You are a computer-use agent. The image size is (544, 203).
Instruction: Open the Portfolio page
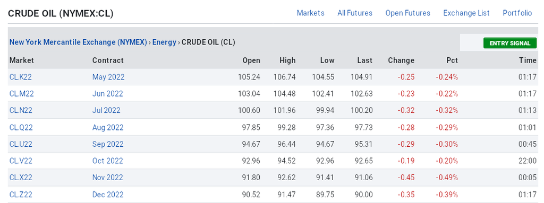click(x=517, y=13)
